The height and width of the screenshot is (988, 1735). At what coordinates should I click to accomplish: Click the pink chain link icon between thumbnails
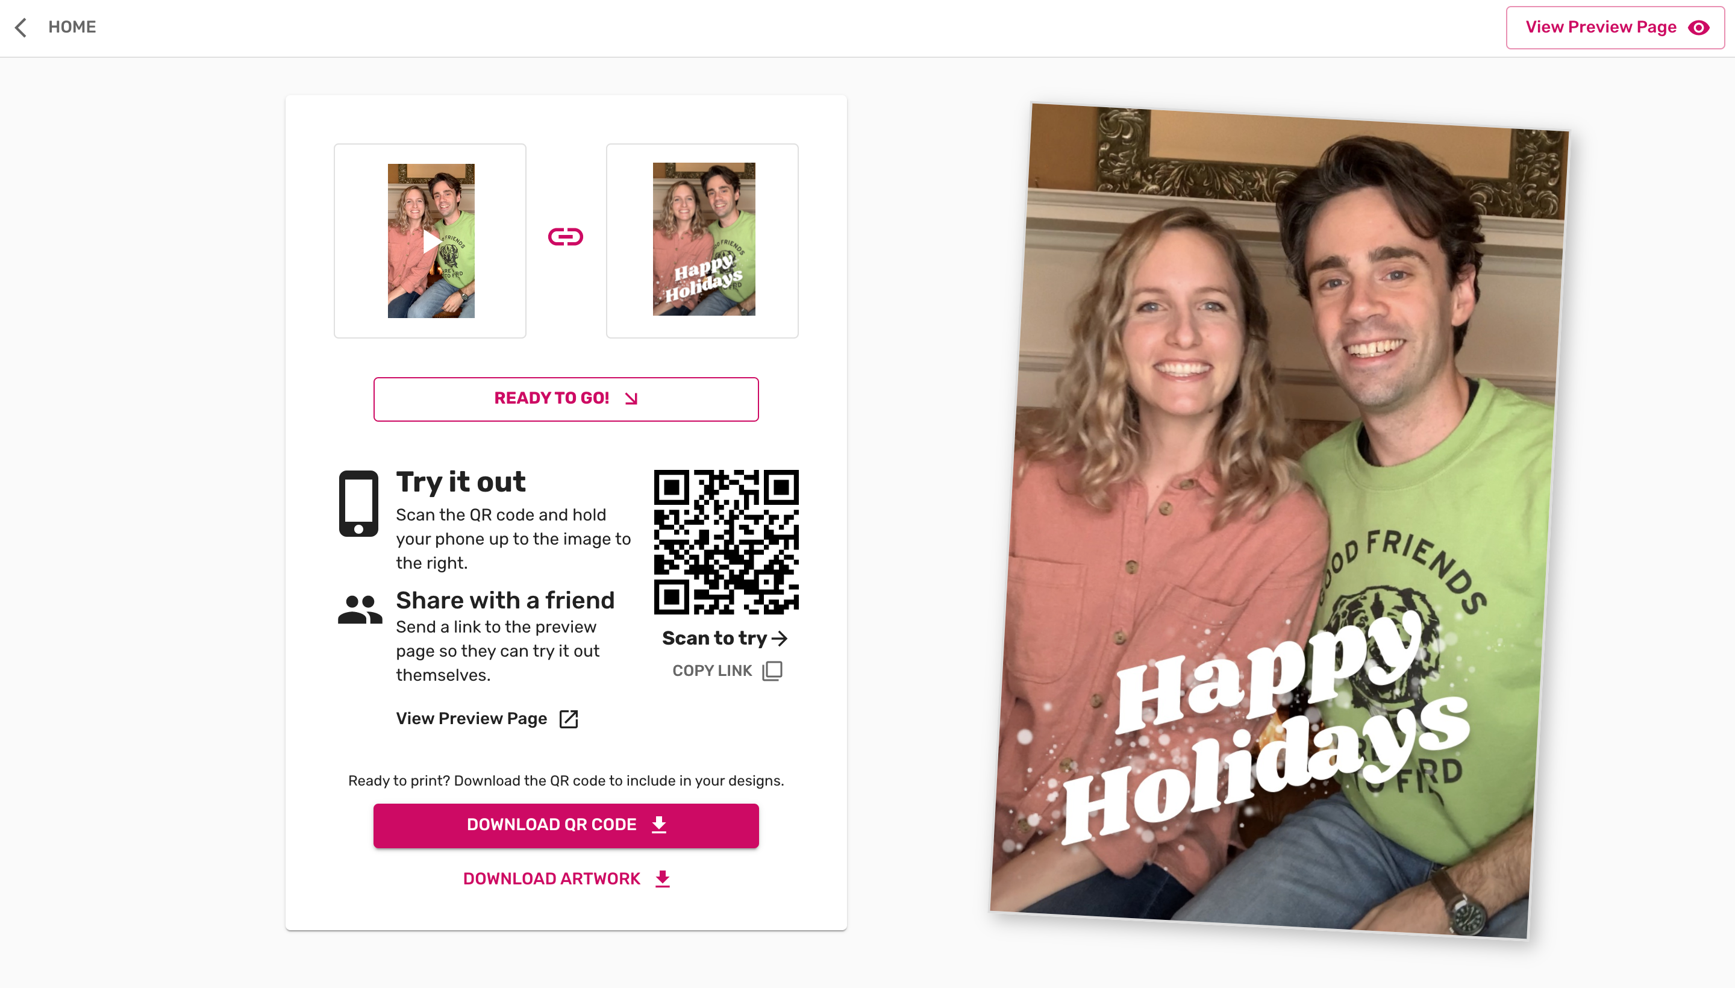565,237
